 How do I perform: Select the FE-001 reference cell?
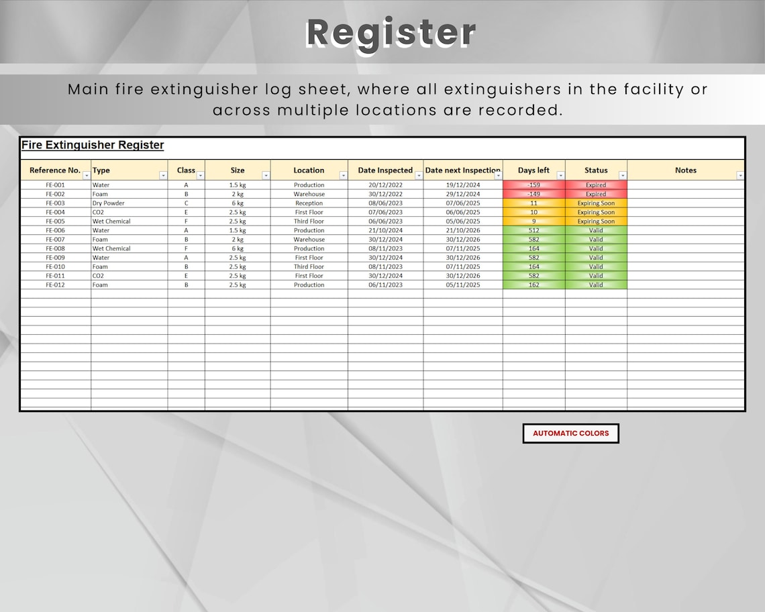(55, 185)
